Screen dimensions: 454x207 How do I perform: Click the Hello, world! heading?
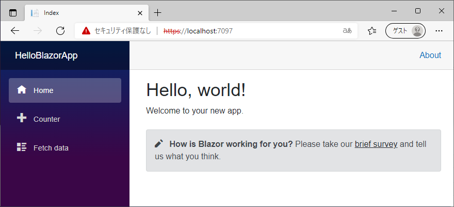pyautogui.click(x=196, y=90)
